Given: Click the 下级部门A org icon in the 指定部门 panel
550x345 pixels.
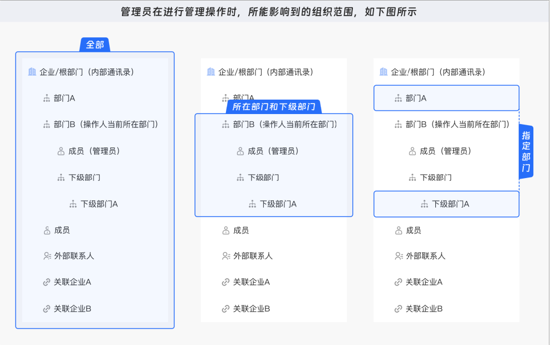Looking at the screenshot, I should tap(424, 204).
